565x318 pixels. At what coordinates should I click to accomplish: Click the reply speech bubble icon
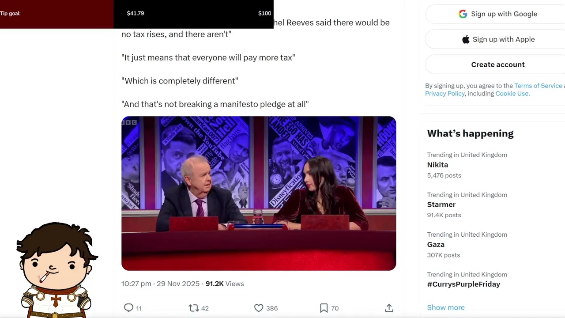pos(128,308)
